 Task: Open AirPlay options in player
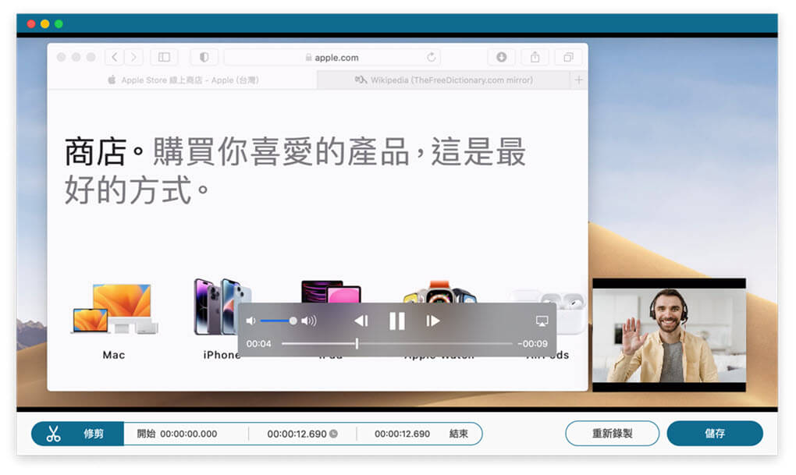pos(542,321)
